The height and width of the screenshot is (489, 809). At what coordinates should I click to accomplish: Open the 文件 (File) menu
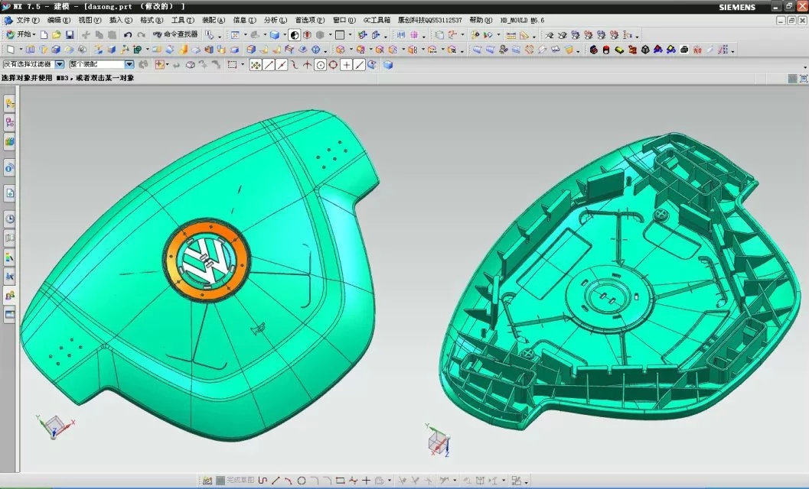(28, 20)
